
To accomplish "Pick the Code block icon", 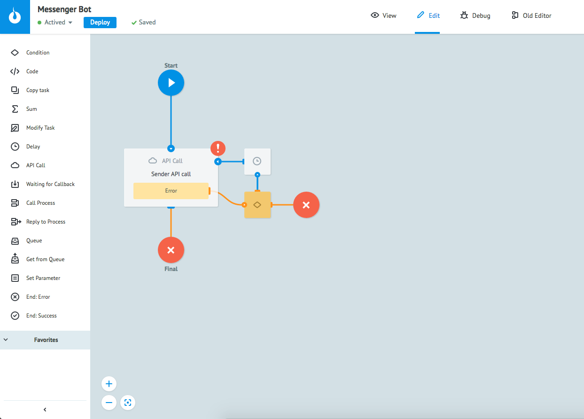I will [x=15, y=71].
